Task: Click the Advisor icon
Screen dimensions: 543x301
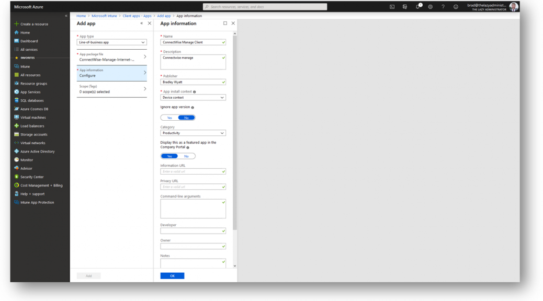Action: [16, 168]
